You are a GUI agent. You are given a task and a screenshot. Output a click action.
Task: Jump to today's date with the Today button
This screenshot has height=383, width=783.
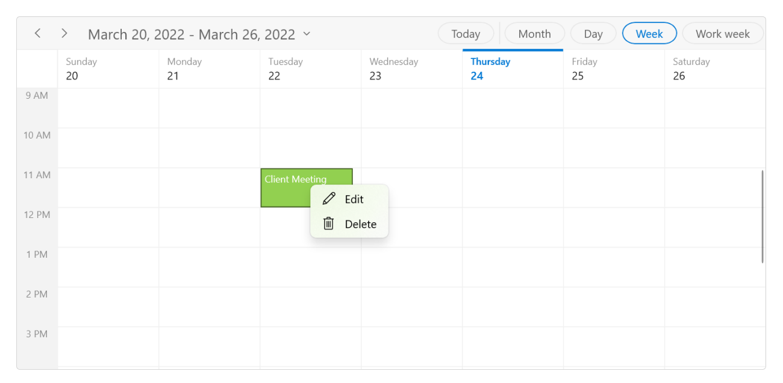click(x=466, y=33)
